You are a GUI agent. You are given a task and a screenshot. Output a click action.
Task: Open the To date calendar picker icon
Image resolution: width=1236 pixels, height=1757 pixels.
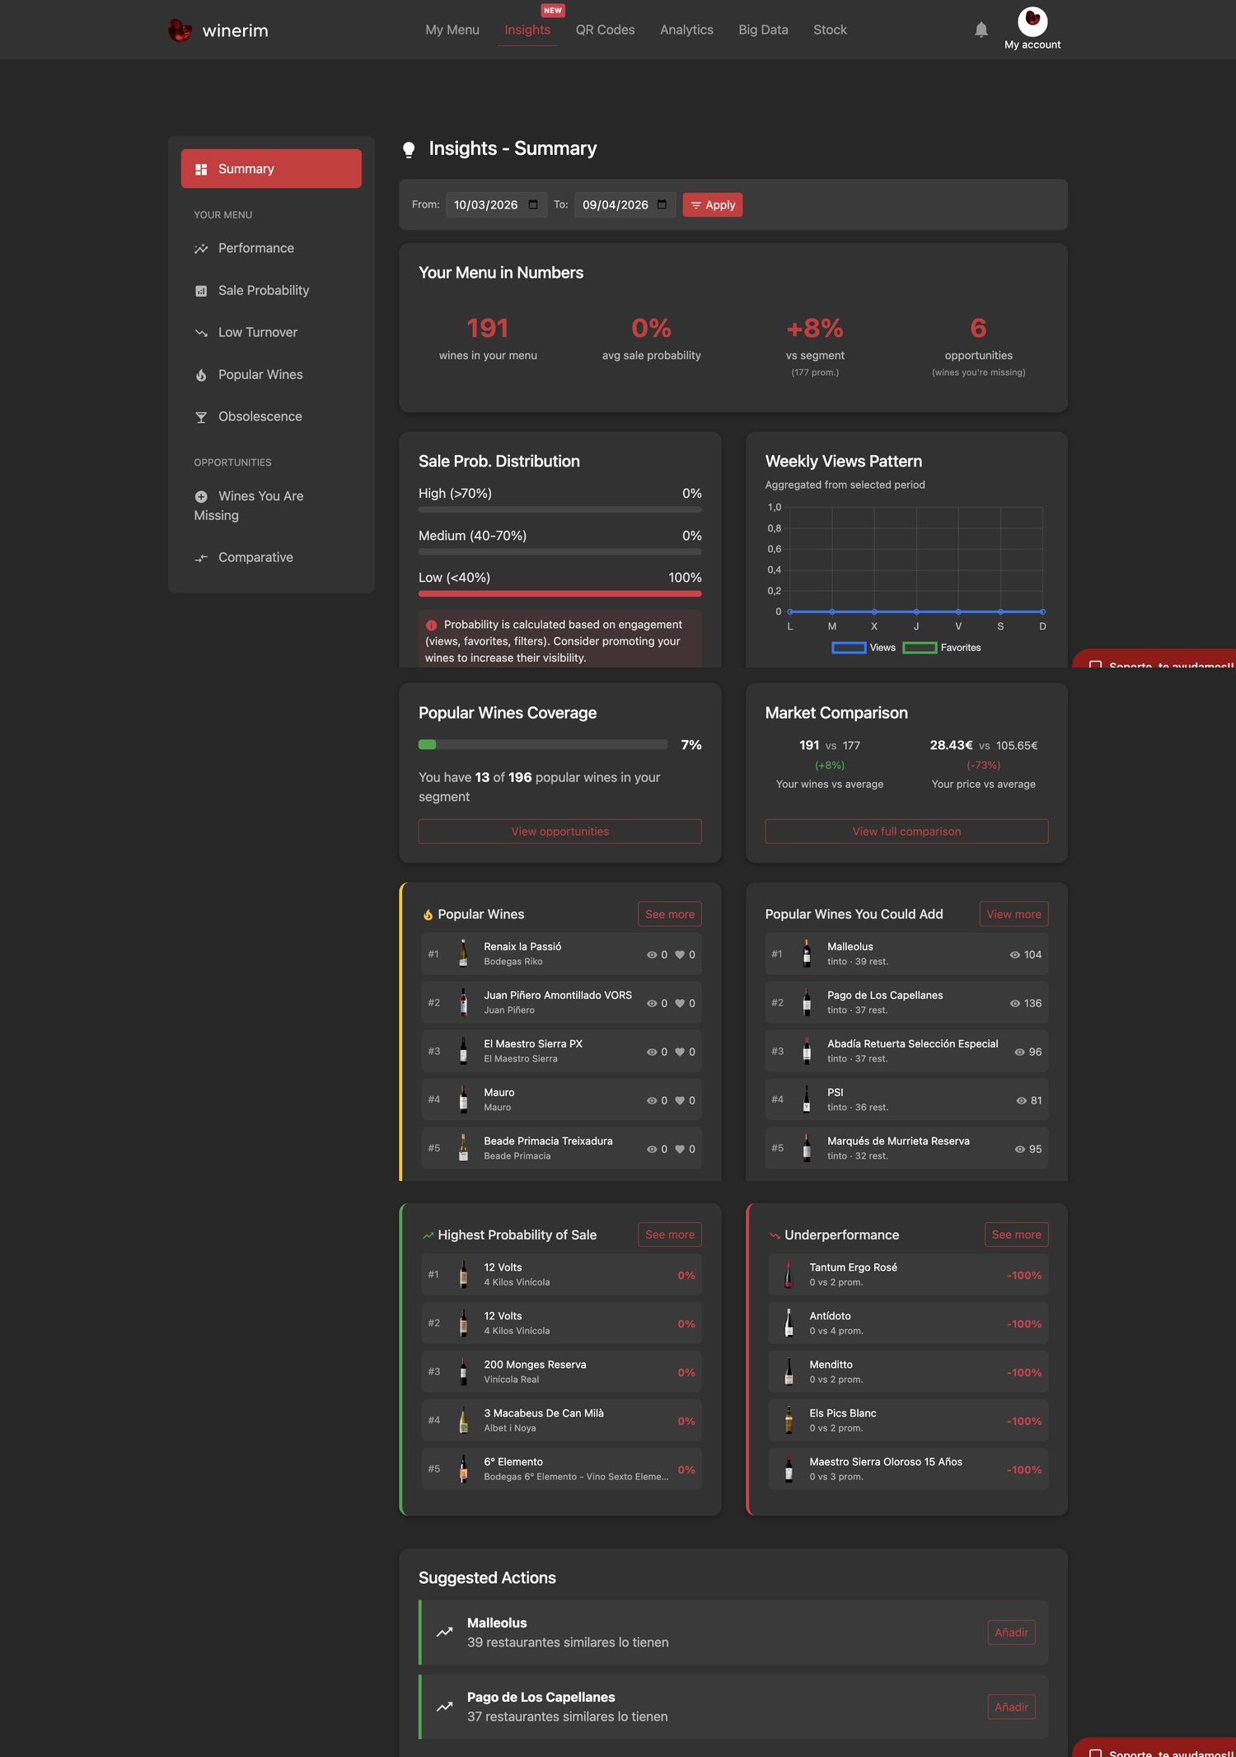coord(662,204)
